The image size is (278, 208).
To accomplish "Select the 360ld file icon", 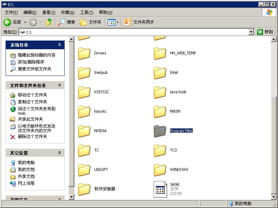I will coord(160,189).
